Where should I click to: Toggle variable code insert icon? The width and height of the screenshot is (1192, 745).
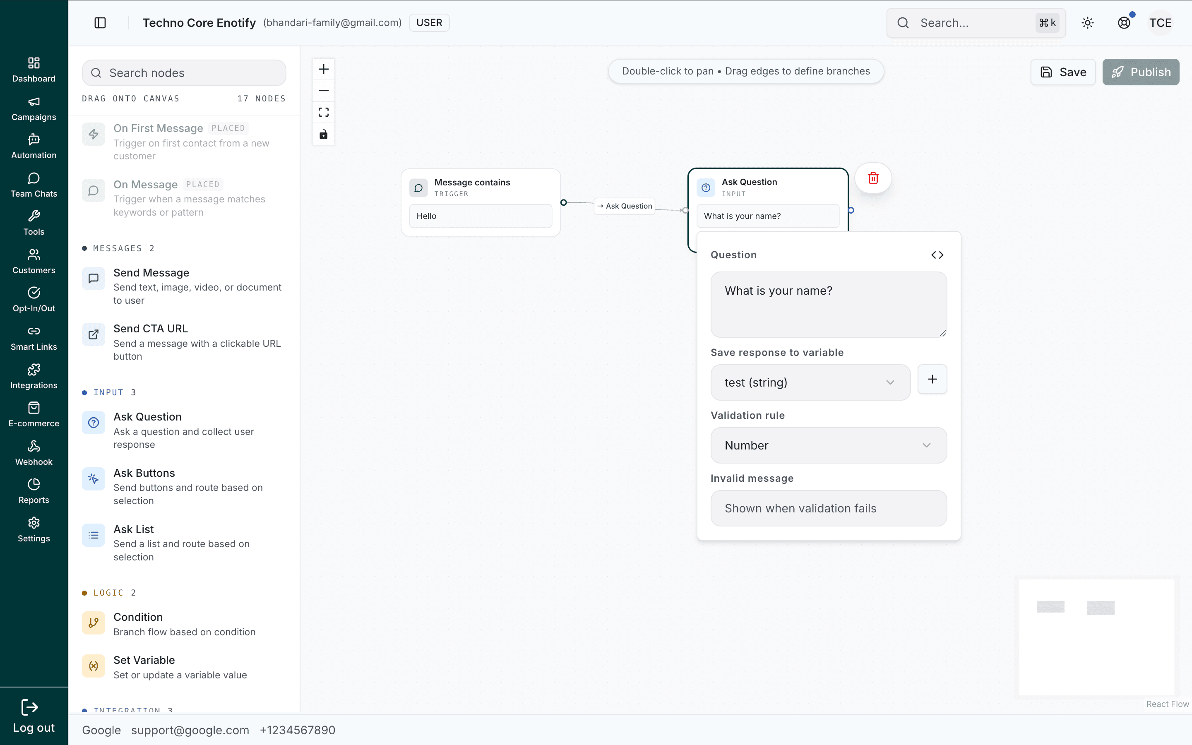click(937, 255)
